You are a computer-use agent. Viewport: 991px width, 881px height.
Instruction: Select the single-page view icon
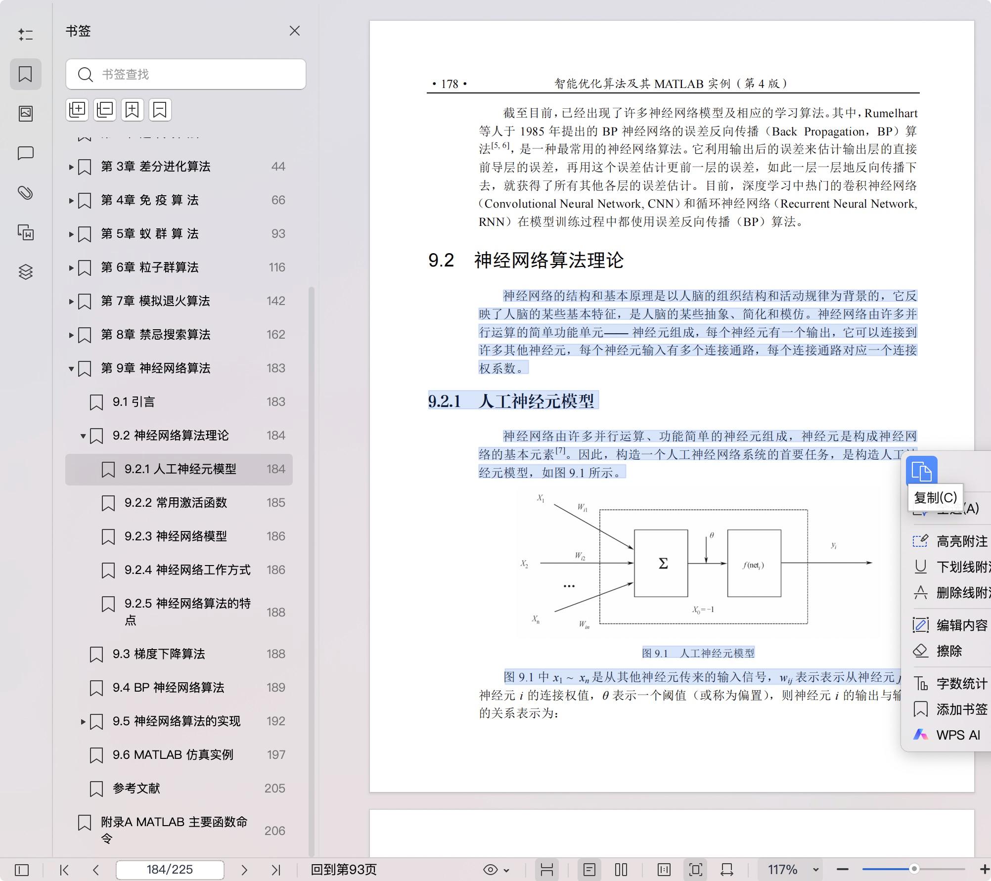(x=589, y=869)
